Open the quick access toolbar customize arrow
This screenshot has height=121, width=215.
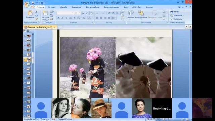[47, 3]
